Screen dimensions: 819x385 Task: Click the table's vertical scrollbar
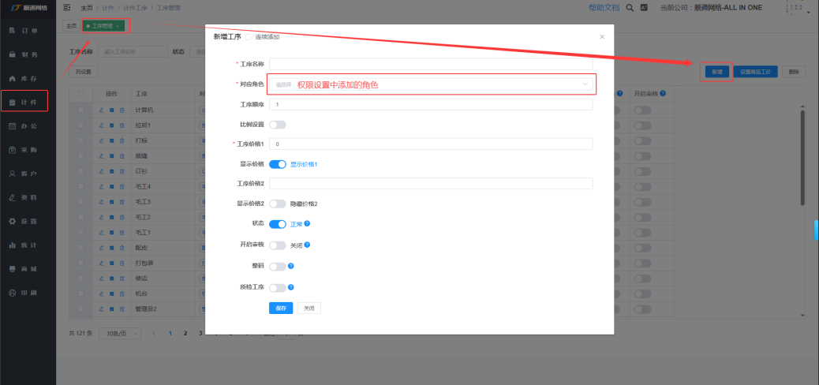[803, 158]
